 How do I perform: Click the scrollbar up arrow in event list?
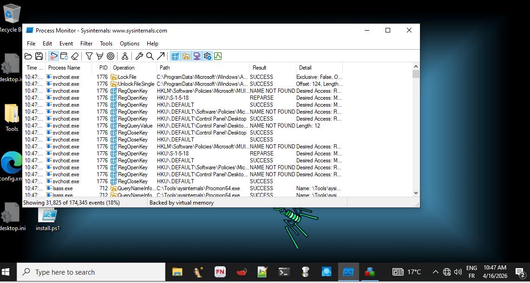pyautogui.click(x=416, y=66)
